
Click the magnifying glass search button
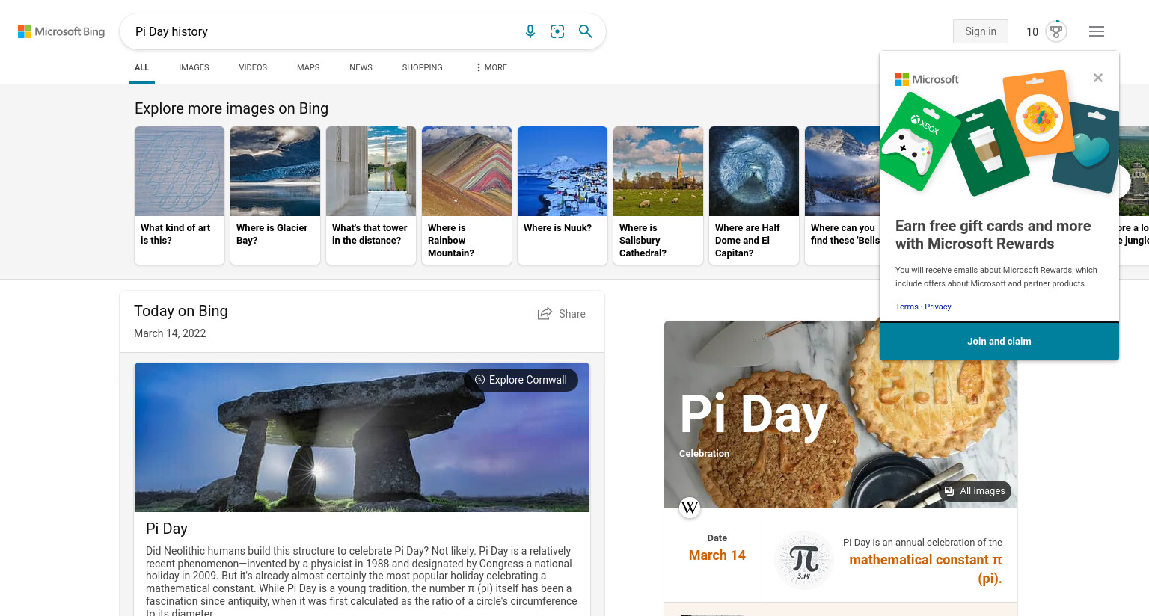(x=586, y=31)
